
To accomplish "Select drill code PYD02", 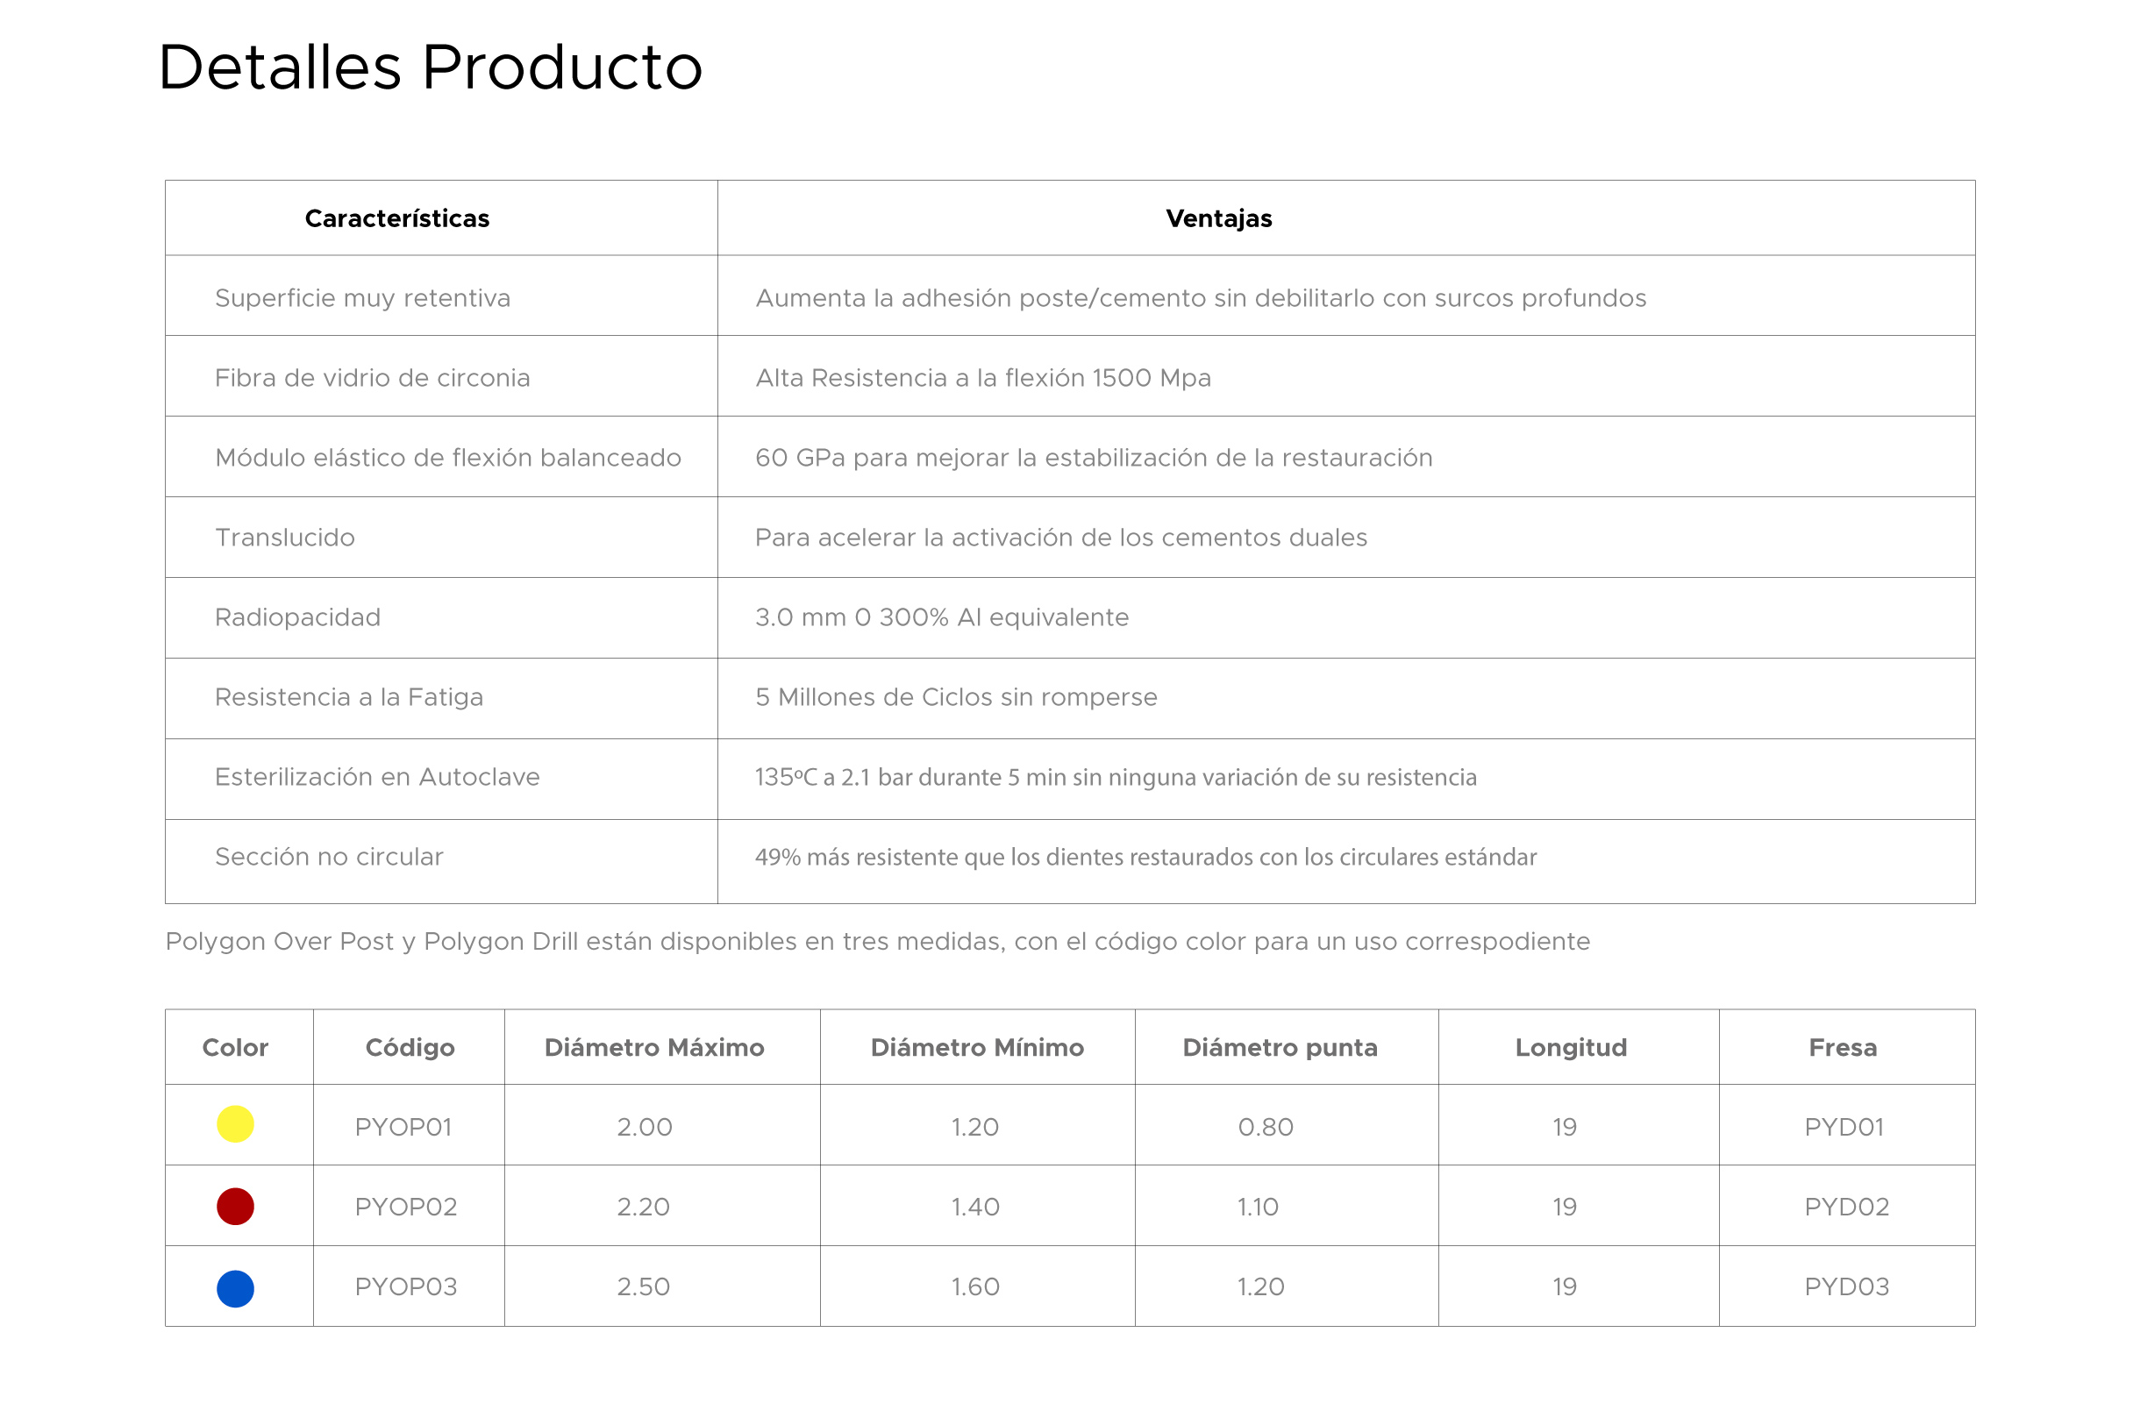I will 1846,1207.
